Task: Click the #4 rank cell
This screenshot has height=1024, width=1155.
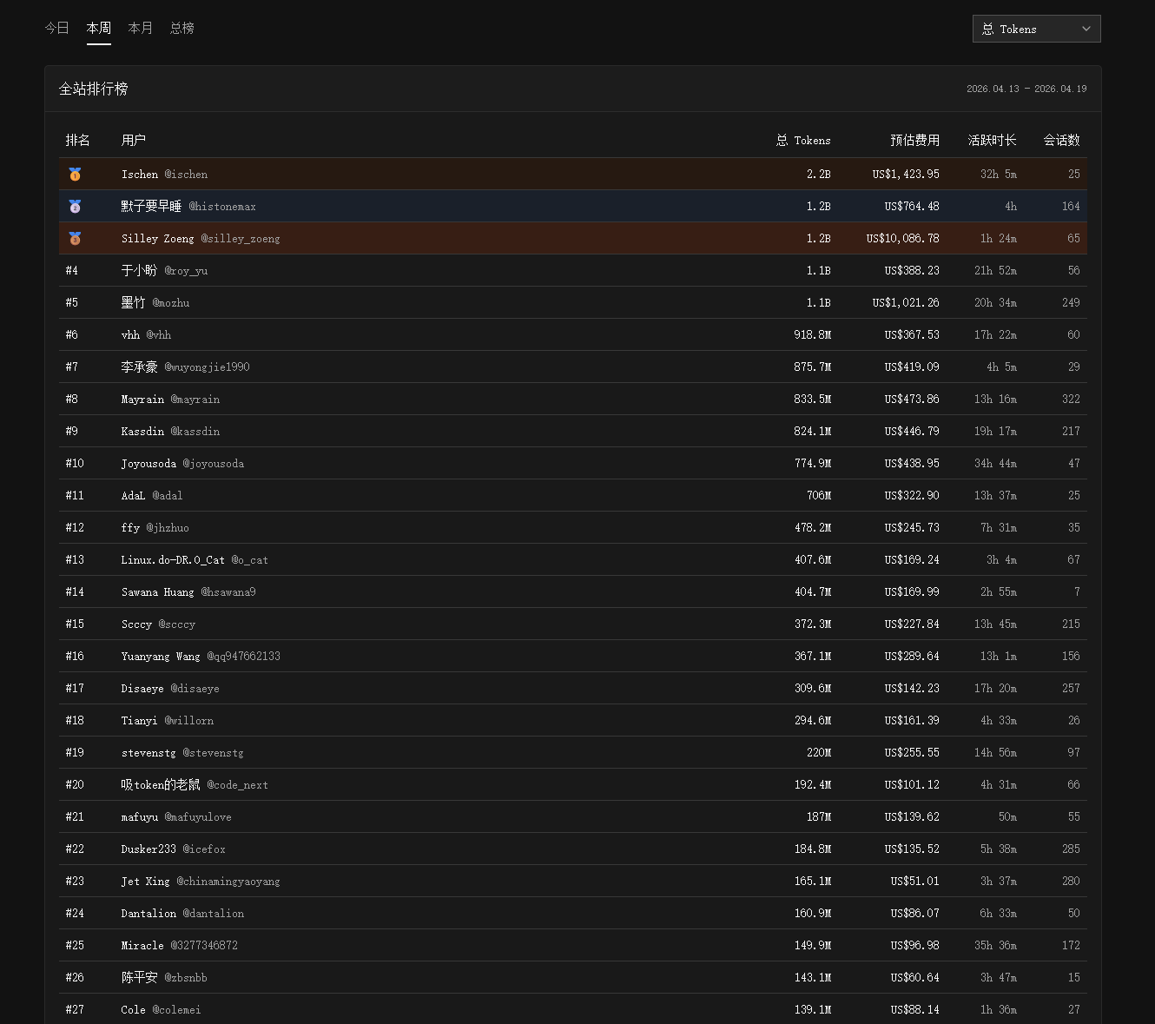Action: pos(71,271)
